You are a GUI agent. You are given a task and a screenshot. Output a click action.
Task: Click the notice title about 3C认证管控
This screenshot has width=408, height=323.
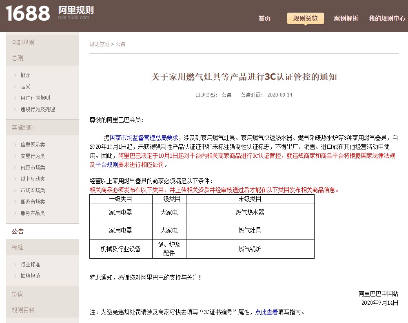click(244, 77)
